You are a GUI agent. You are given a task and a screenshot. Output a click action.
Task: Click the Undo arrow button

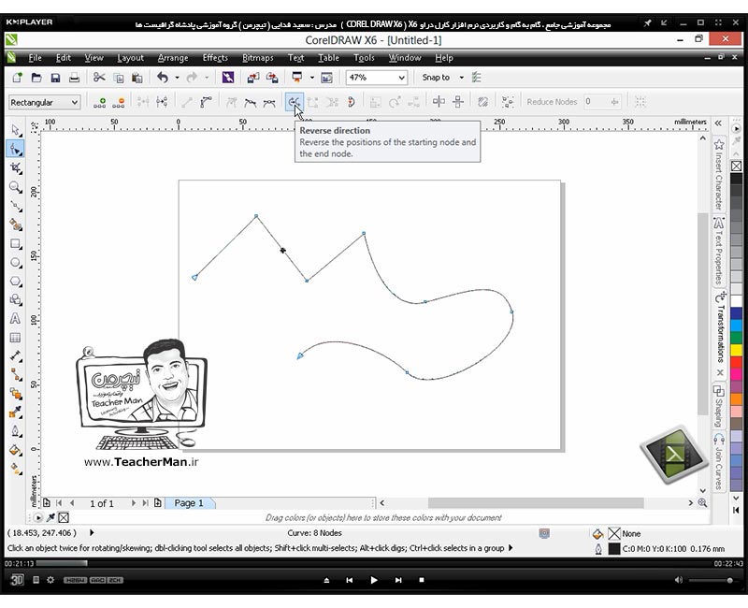(x=163, y=78)
